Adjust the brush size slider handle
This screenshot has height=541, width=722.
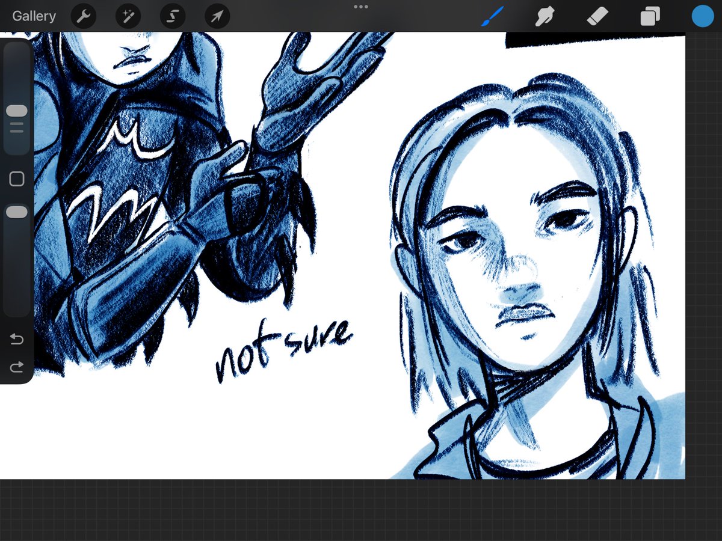(x=17, y=111)
